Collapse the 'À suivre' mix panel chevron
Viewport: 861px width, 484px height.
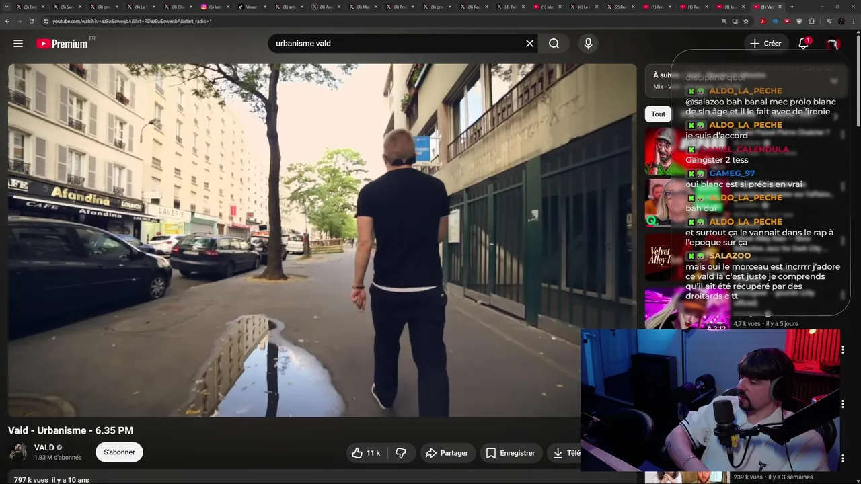pyautogui.click(x=834, y=81)
